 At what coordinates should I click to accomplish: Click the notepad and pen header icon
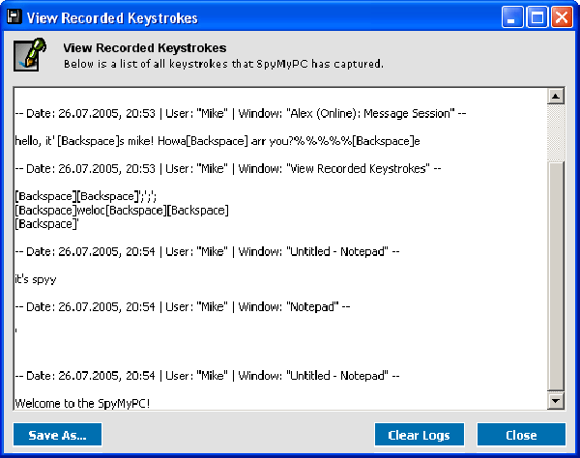click(30, 55)
